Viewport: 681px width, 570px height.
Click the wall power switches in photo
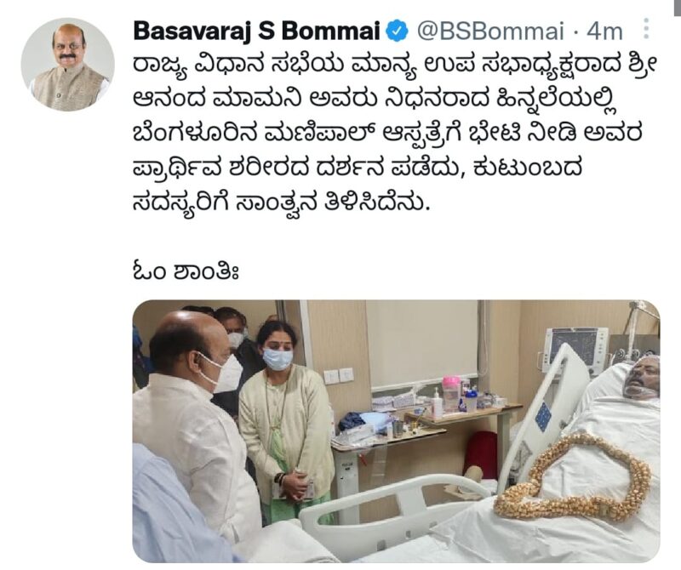click(338, 376)
